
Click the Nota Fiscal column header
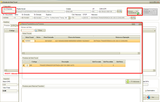click(29, 37)
